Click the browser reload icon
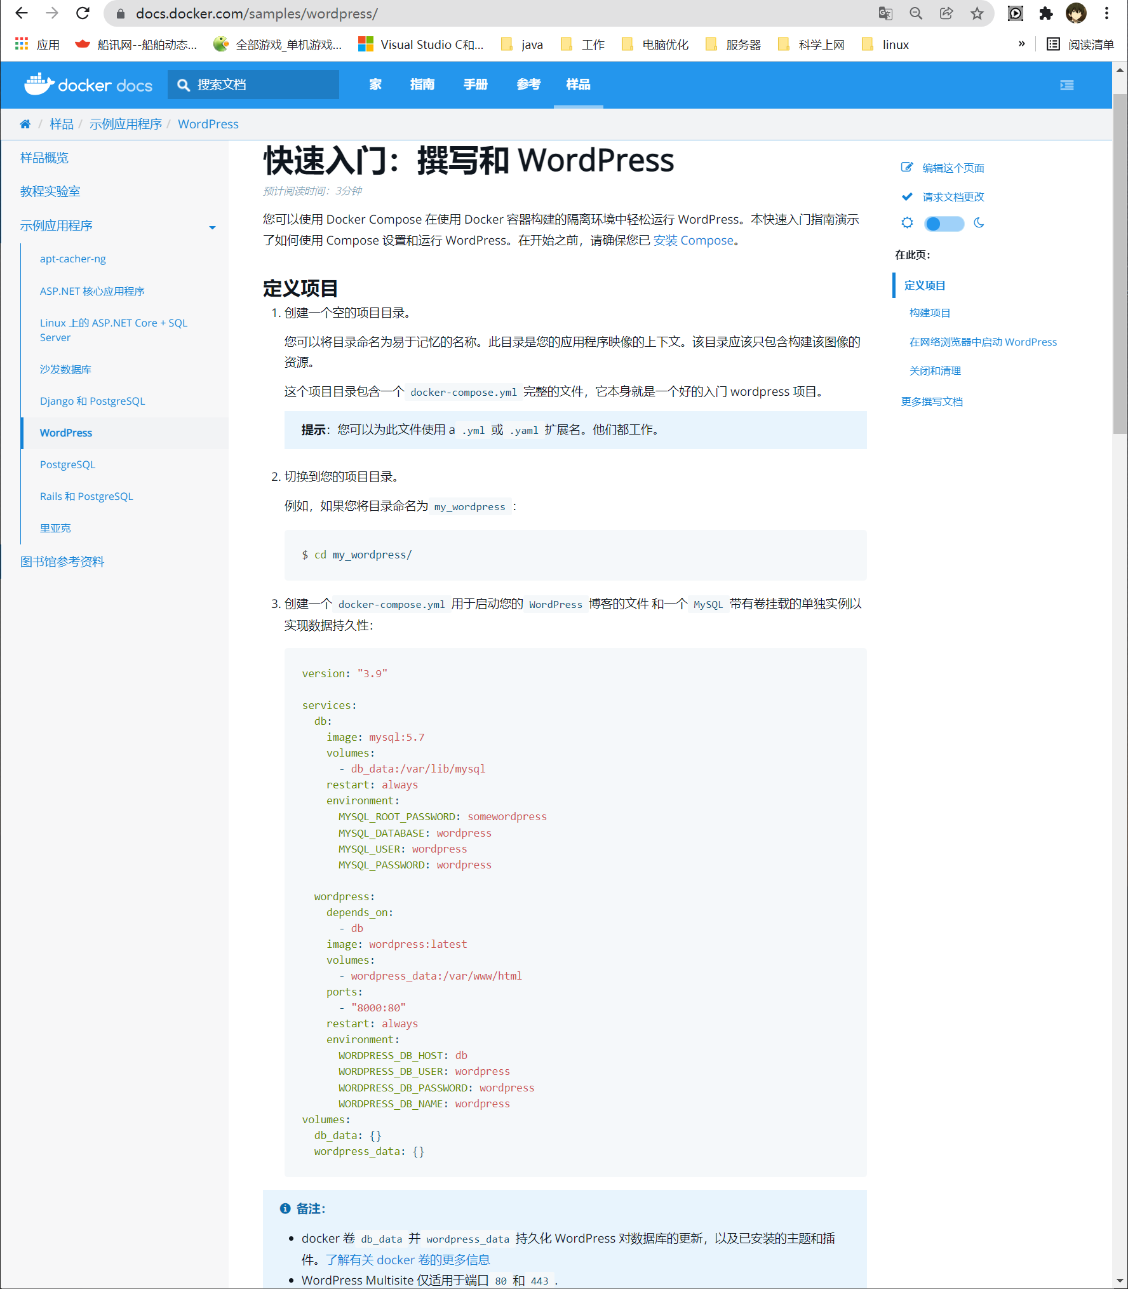This screenshot has height=1289, width=1128. 83,13
